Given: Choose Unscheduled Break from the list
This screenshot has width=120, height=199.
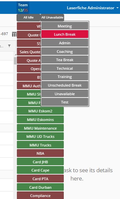Looking at the screenshot, I should click(x=65, y=85).
